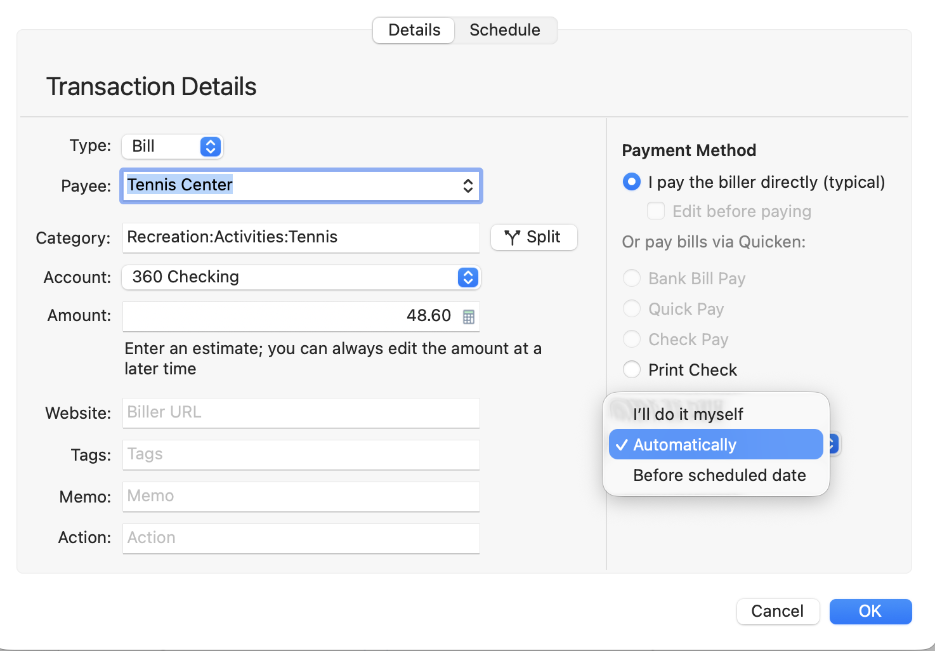This screenshot has width=935, height=651.
Task: Open the Account dropdown for 360 Checking
Action: point(468,277)
